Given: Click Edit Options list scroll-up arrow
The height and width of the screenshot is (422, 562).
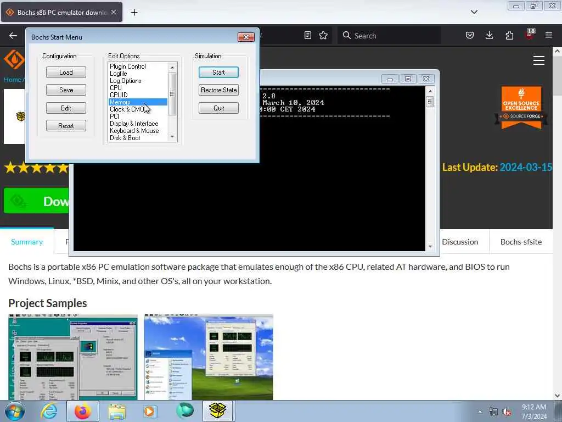Looking at the screenshot, I should point(172,67).
